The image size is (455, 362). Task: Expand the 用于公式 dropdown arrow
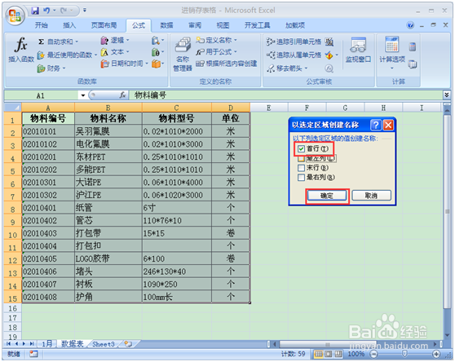[236, 52]
